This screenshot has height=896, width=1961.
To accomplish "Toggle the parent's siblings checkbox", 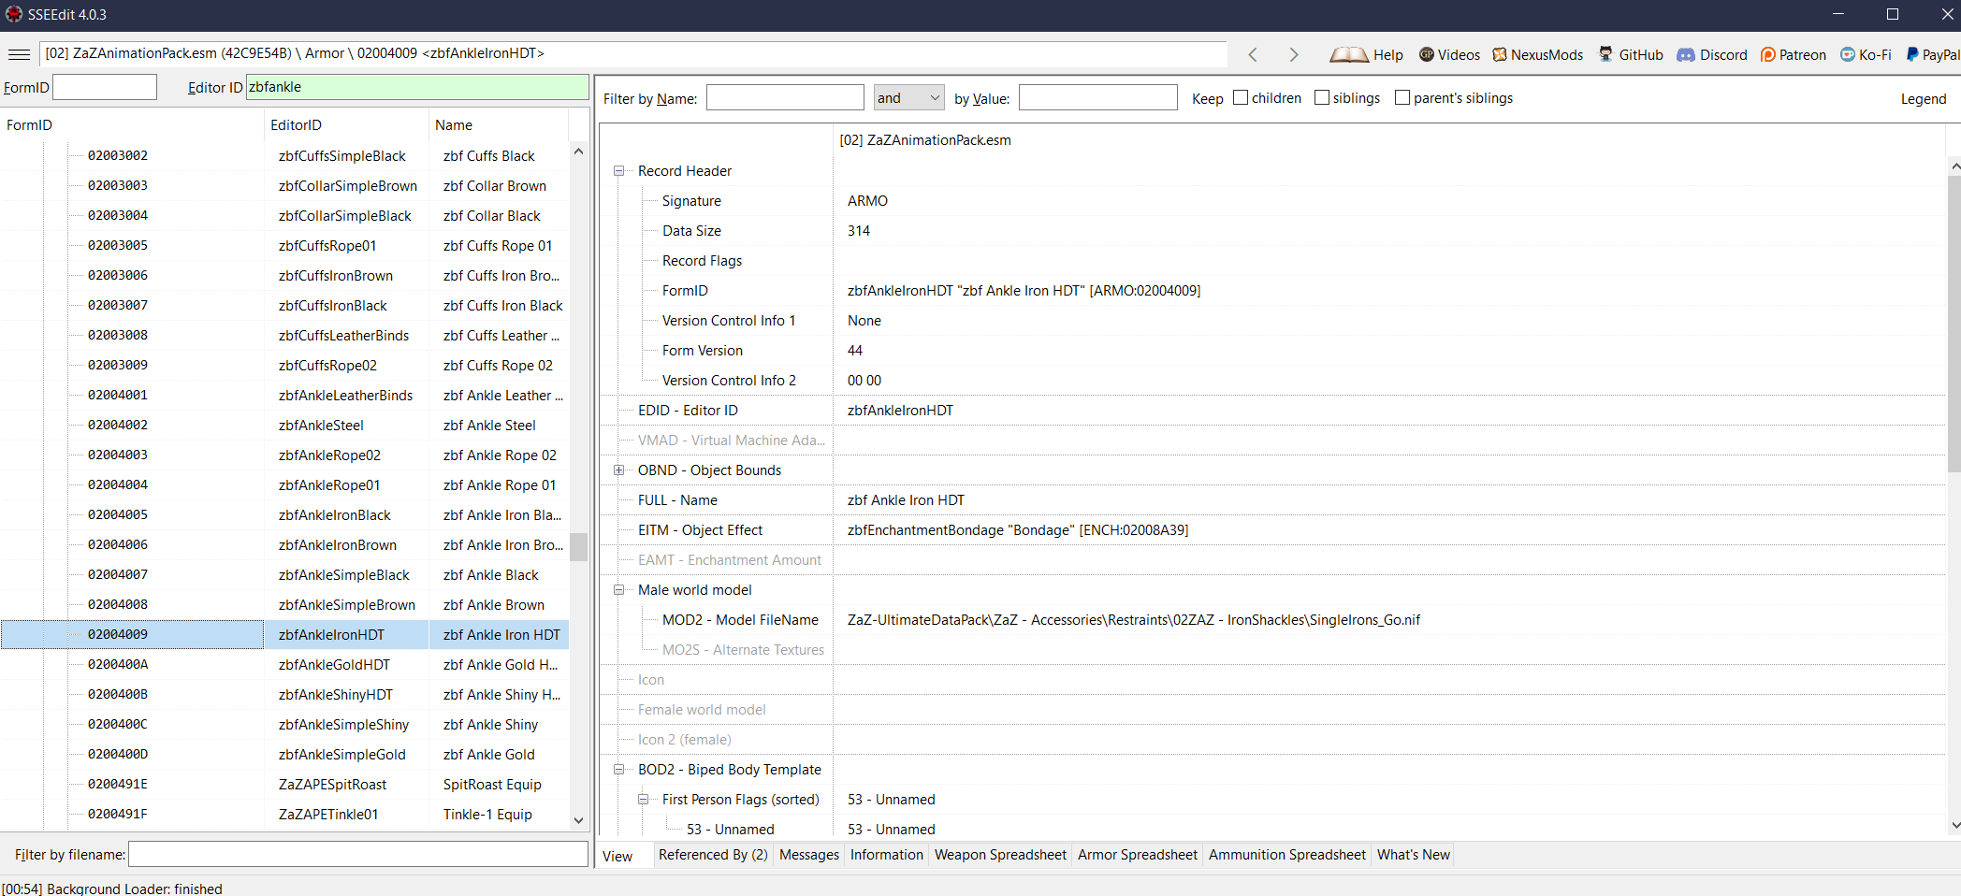I will point(1402,97).
